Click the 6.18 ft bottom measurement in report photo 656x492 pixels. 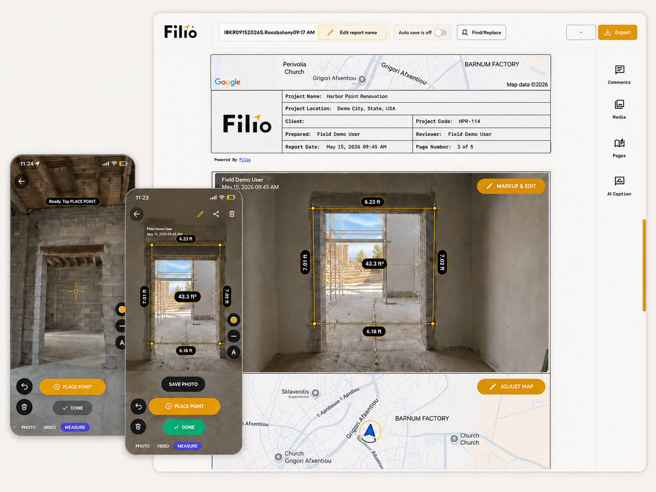click(x=374, y=332)
